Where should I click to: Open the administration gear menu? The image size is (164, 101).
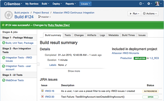pyautogui.click(x=150, y=4)
